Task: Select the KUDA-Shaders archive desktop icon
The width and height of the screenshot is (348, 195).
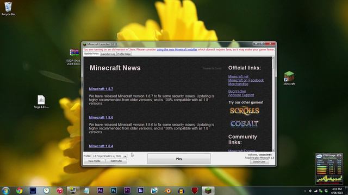Action: [x=74, y=57]
